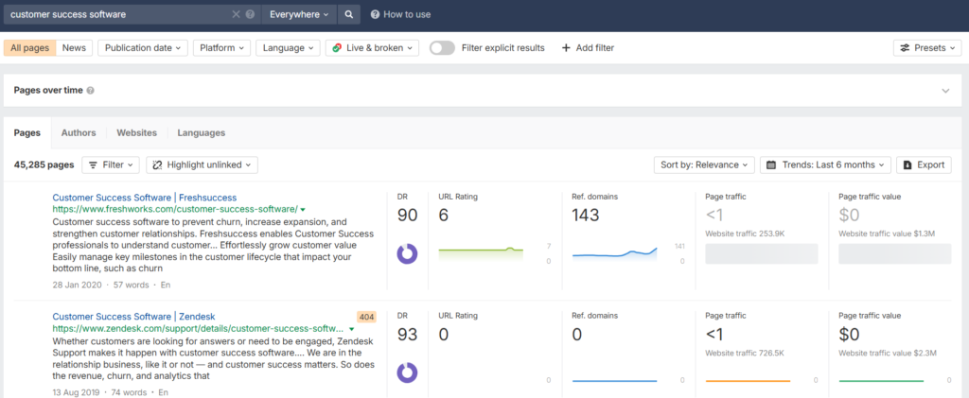
Task: Open the Everywhere search scope dropdown
Action: (299, 14)
